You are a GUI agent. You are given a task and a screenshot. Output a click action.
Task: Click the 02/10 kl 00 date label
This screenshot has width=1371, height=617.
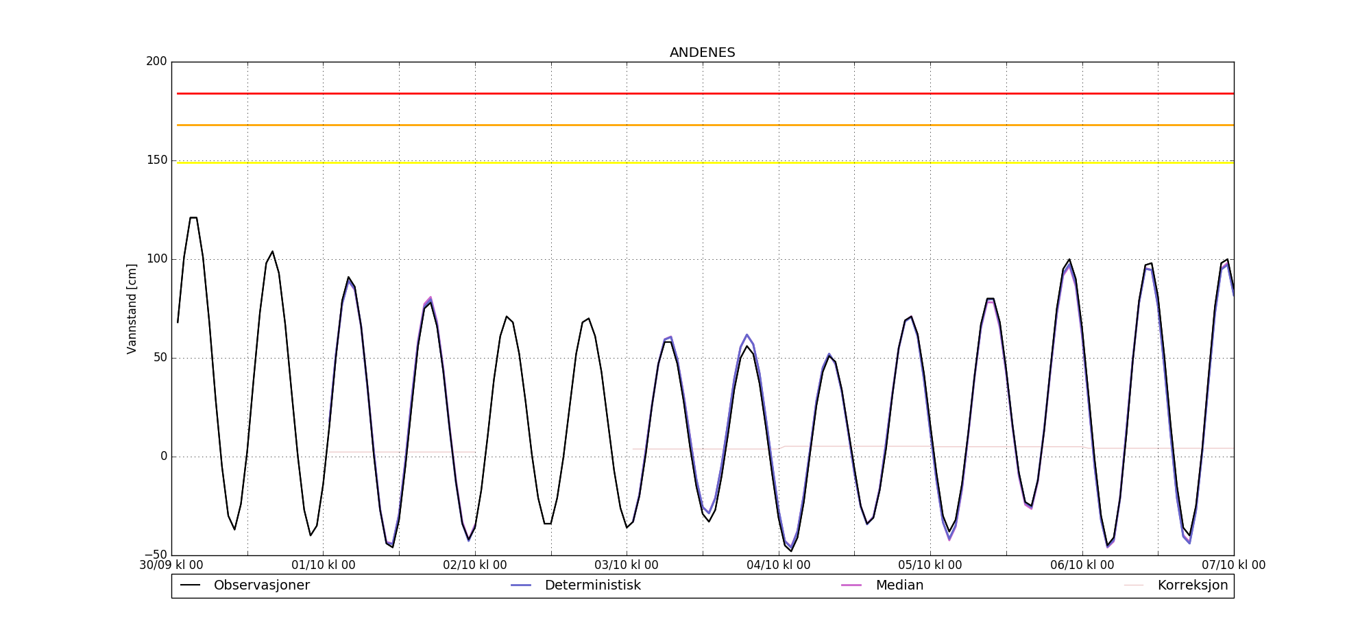click(475, 566)
